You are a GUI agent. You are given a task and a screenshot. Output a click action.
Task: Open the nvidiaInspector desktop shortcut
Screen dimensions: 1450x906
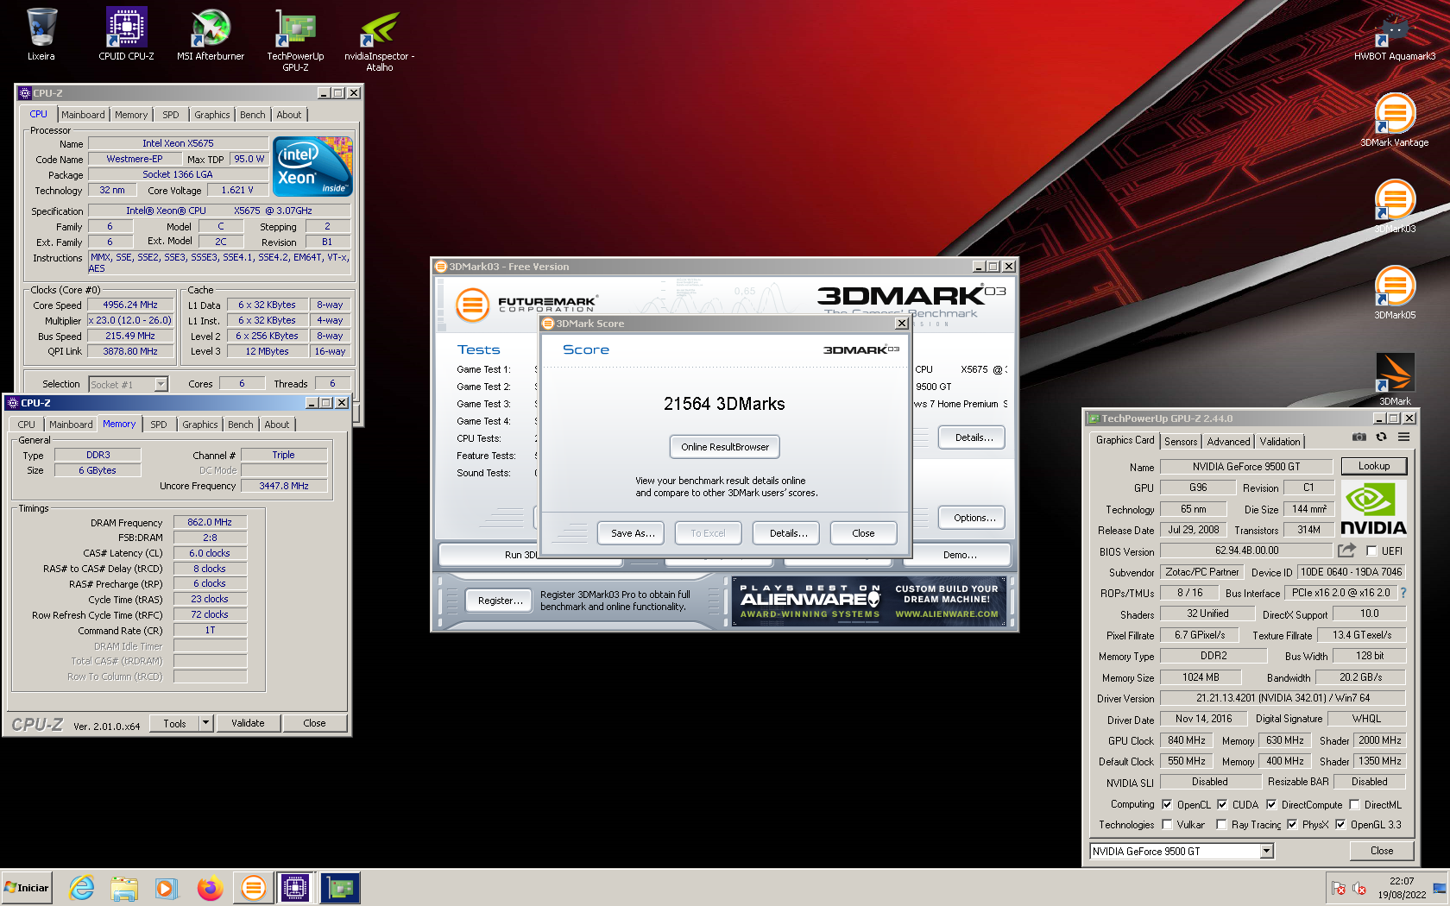(x=379, y=40)
